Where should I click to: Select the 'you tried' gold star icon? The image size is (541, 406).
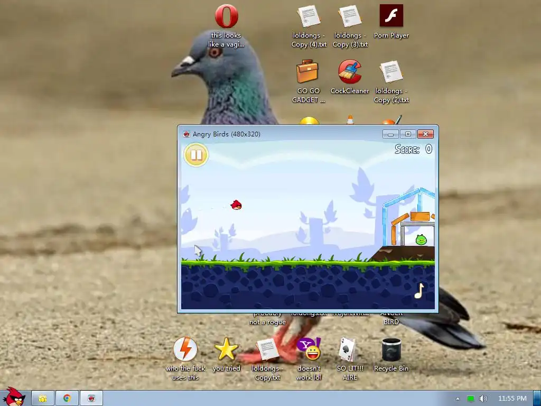[x=226, y=355]
